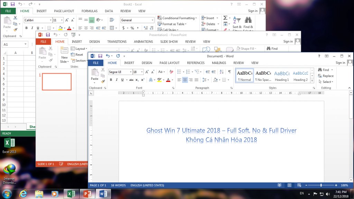Image resolution: width=354 pixels, height=199 pixels.
Task: Toggle Subscript in Word ribbon
Action: pos(137,80)
